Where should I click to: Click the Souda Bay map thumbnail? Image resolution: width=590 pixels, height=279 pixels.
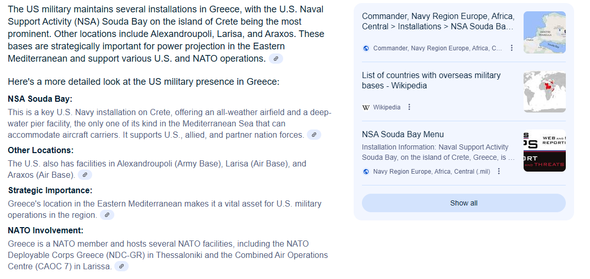(545, 32)
